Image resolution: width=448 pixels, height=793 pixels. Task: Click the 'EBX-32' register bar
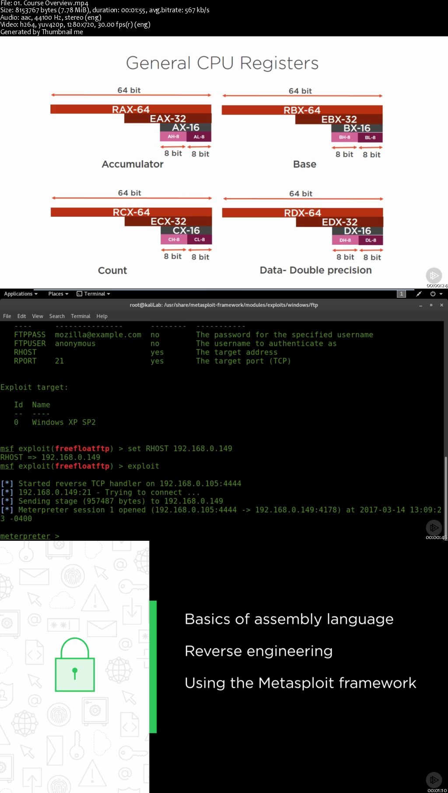[339, 120]
